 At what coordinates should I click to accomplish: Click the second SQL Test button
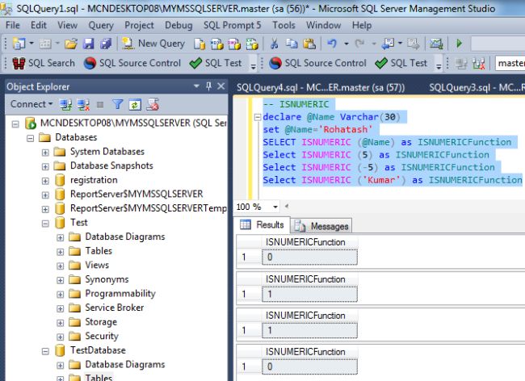(401, 63)
